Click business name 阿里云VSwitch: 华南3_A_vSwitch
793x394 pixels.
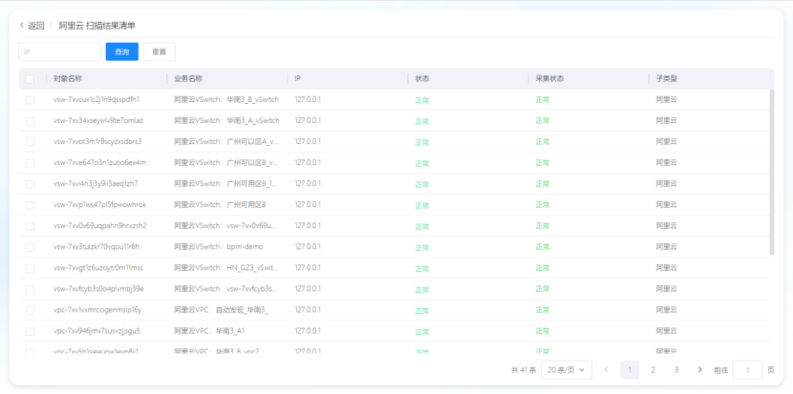[x=226, y=121]
